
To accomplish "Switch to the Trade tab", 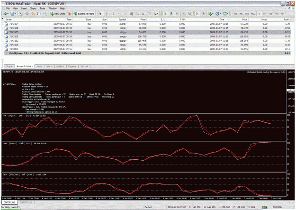I will click(x=9, y=66).
